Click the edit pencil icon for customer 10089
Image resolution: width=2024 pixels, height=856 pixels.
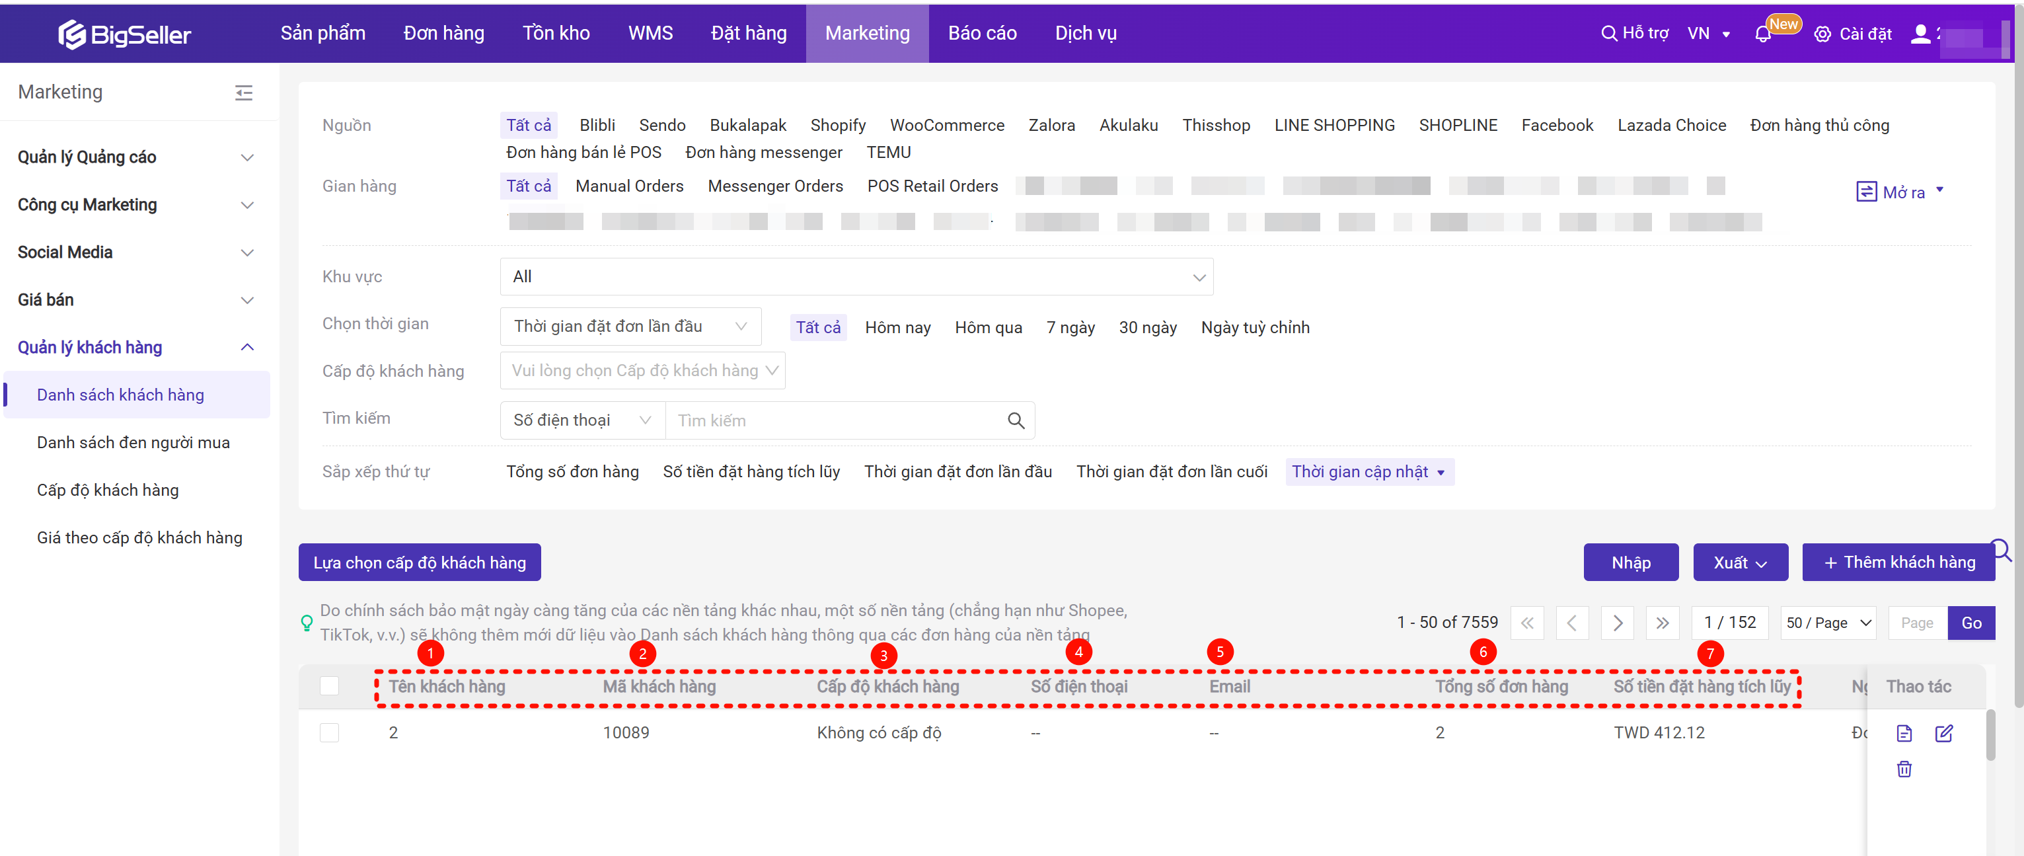(x=1943, y=732)
